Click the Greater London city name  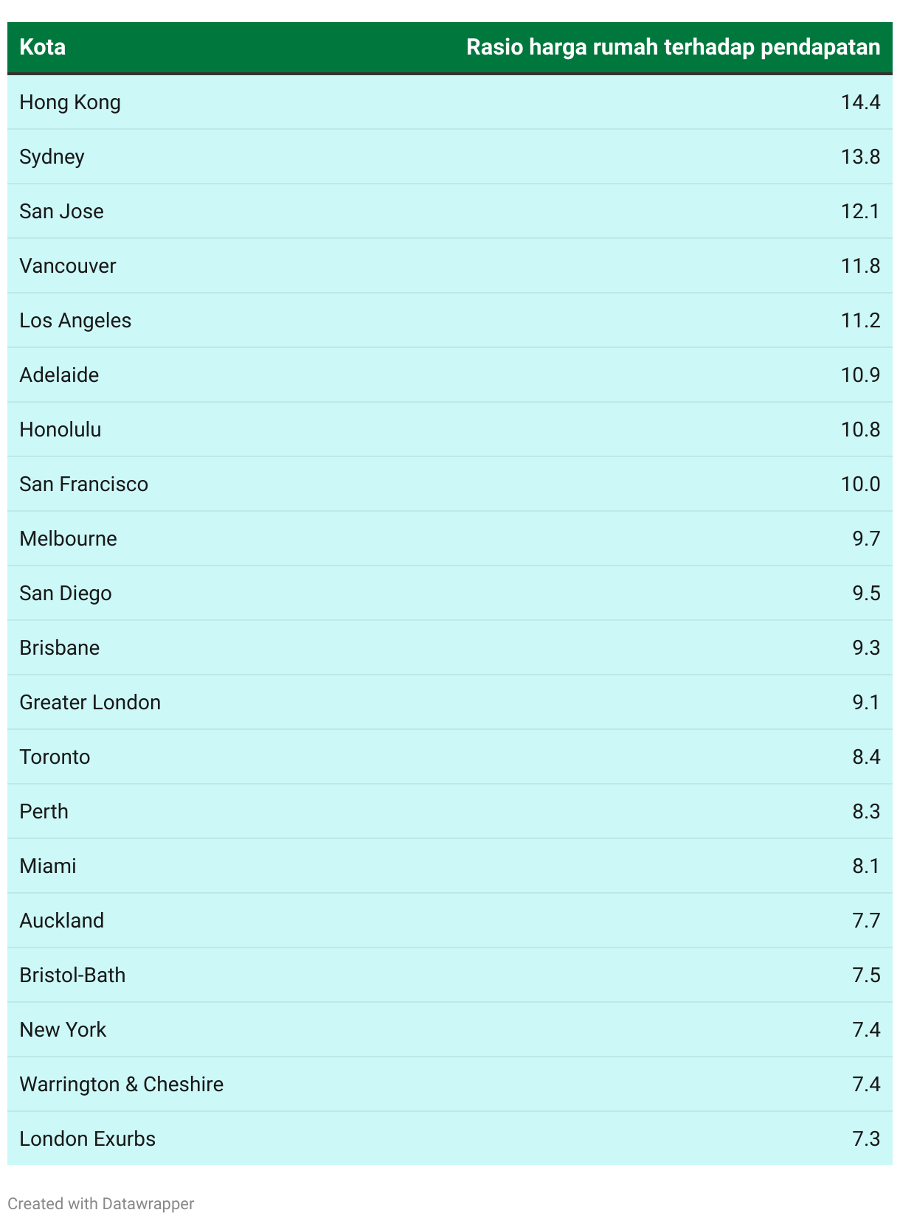click(x=90, y=702)
